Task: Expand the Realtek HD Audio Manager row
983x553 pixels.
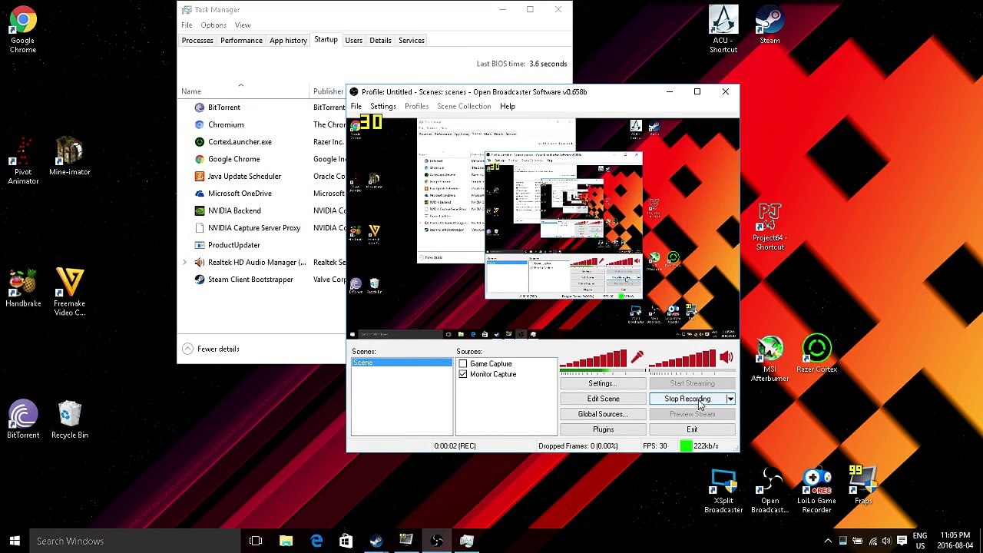Action: (x=184, y=263)
